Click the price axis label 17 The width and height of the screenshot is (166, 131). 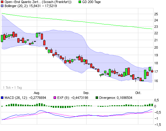tap(156, 72)
